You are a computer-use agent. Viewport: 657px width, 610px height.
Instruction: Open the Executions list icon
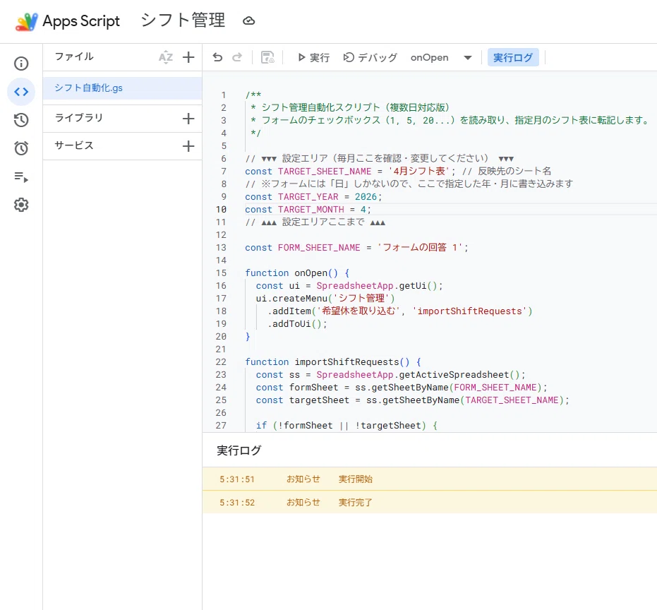tap(21, 177)
